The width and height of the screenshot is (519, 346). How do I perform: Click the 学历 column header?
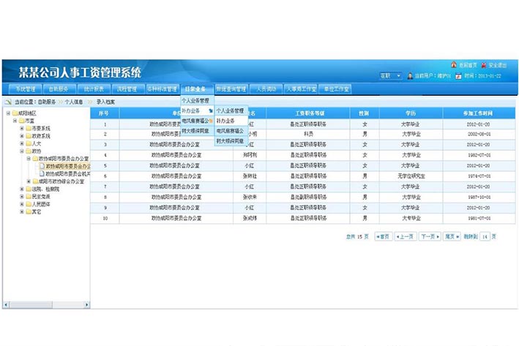pyautogui.click(x=411, y=113)
